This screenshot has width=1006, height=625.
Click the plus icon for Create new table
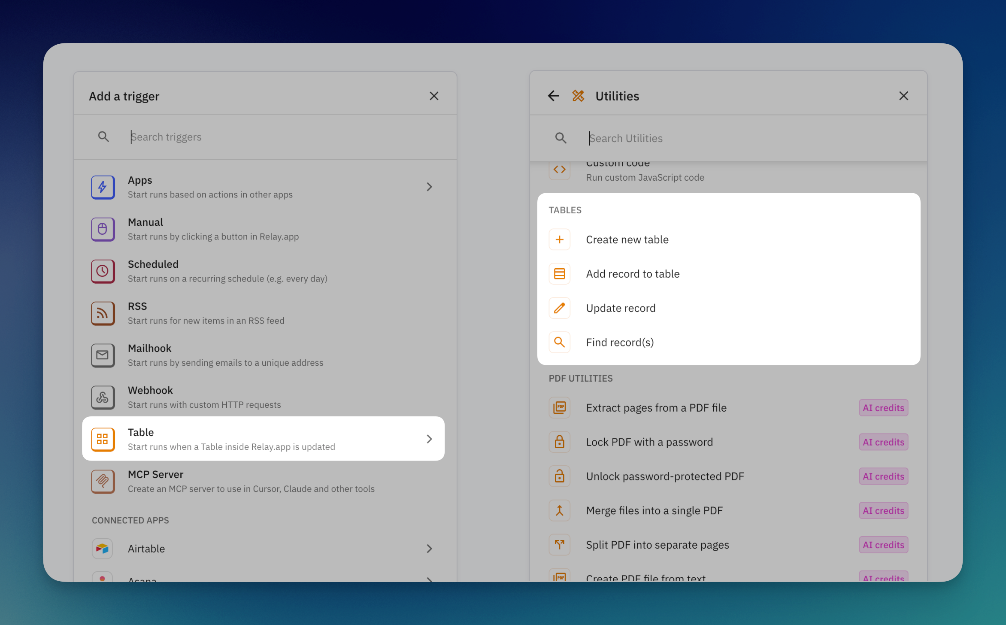coord(559,240)
